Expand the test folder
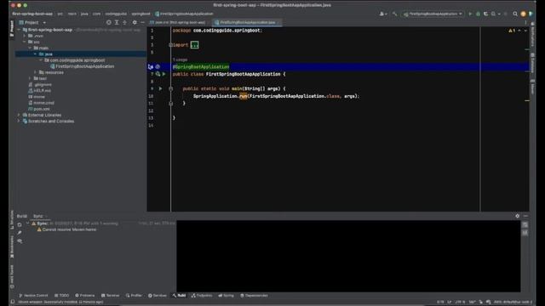This screenshot has height=306, width=545. coord(30,78)
